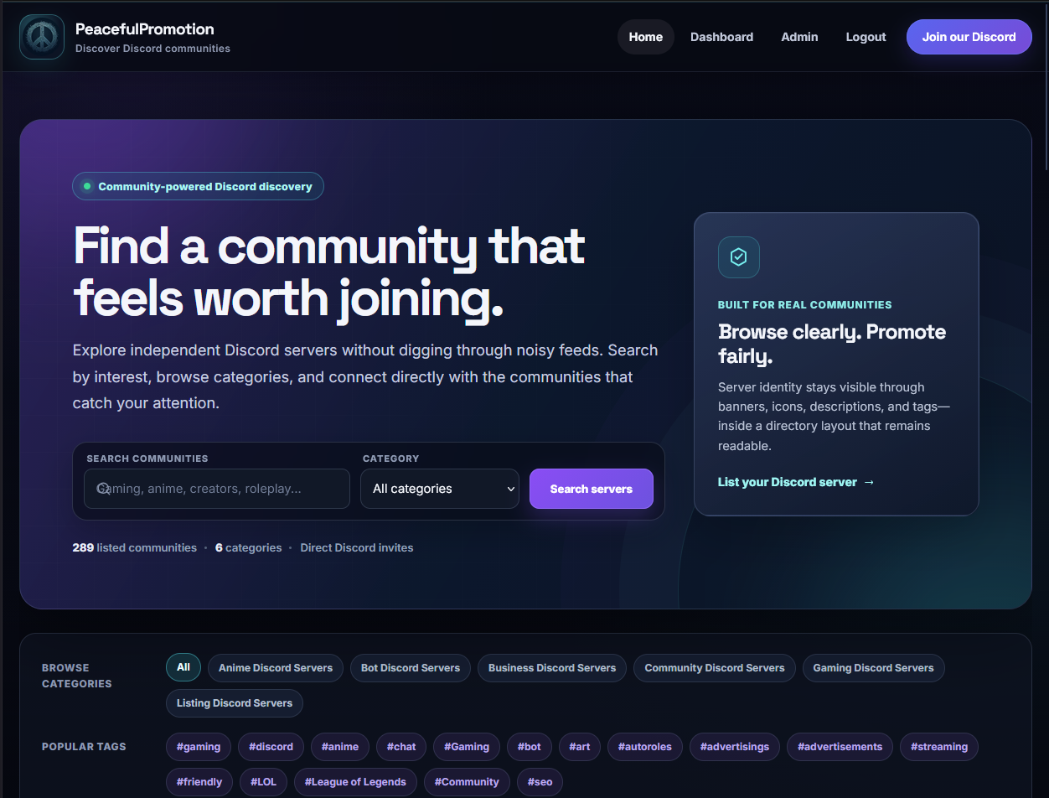Click the PeacefulPromotion site title

click(145, 28)
